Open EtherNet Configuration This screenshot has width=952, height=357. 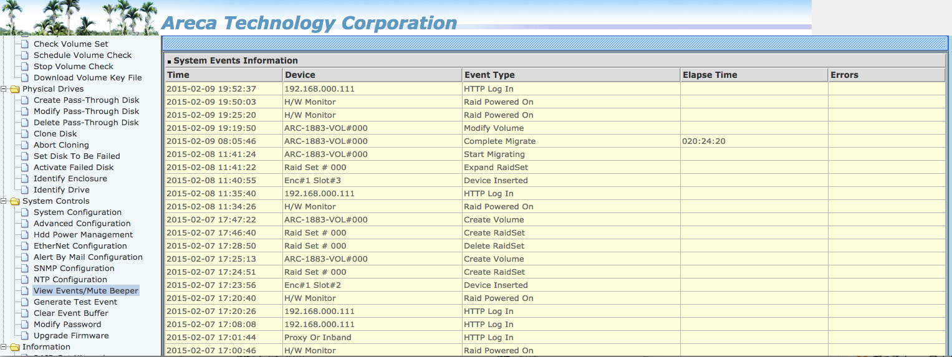pyautogui.click(x=80, y=246)
